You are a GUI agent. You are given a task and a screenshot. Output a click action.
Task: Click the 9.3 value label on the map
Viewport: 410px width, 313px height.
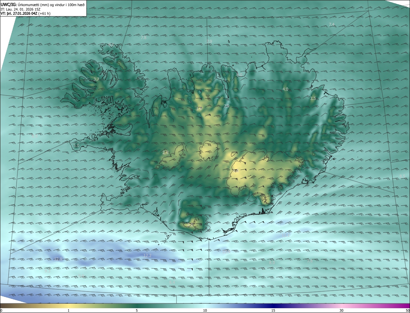pos(48,271)
